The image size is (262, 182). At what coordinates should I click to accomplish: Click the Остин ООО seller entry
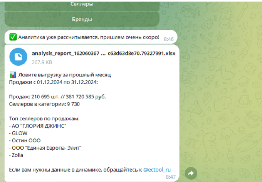[x=26, y=141]
